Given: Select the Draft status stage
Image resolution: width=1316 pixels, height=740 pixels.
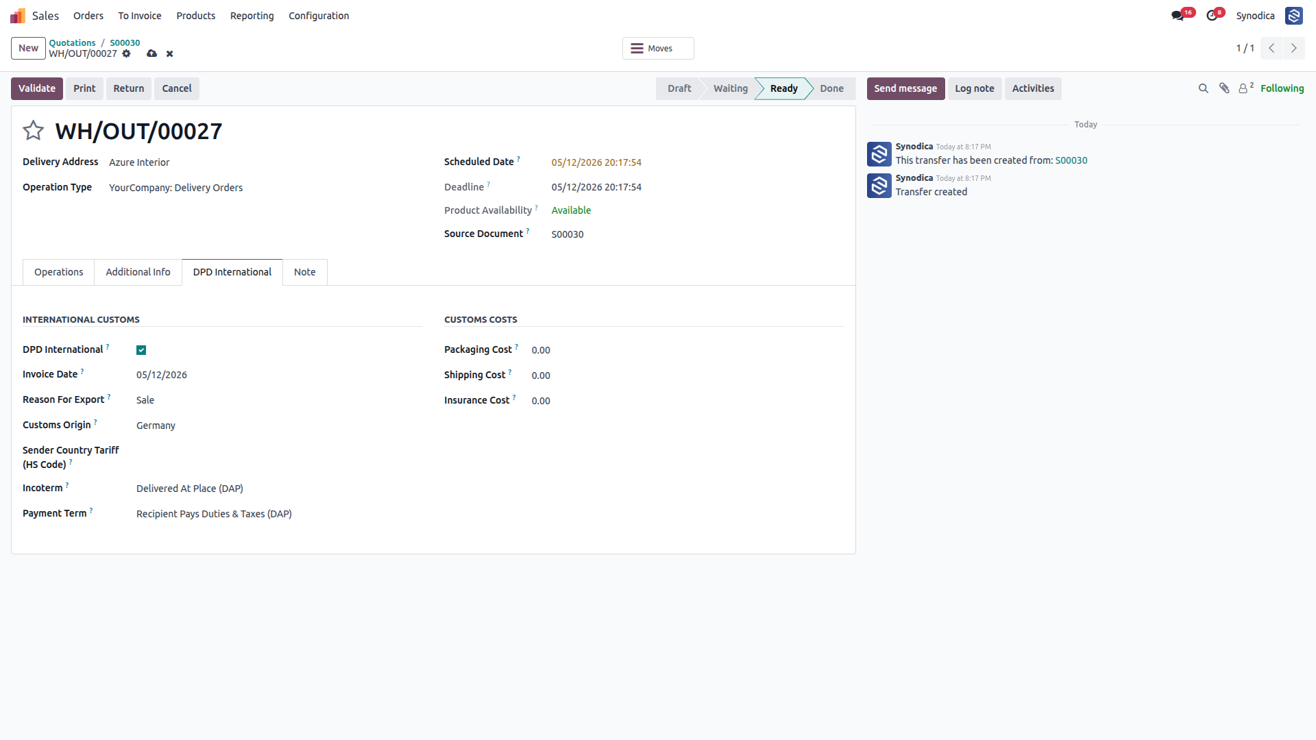Looking at the screenshot, I should pos(679,88).
